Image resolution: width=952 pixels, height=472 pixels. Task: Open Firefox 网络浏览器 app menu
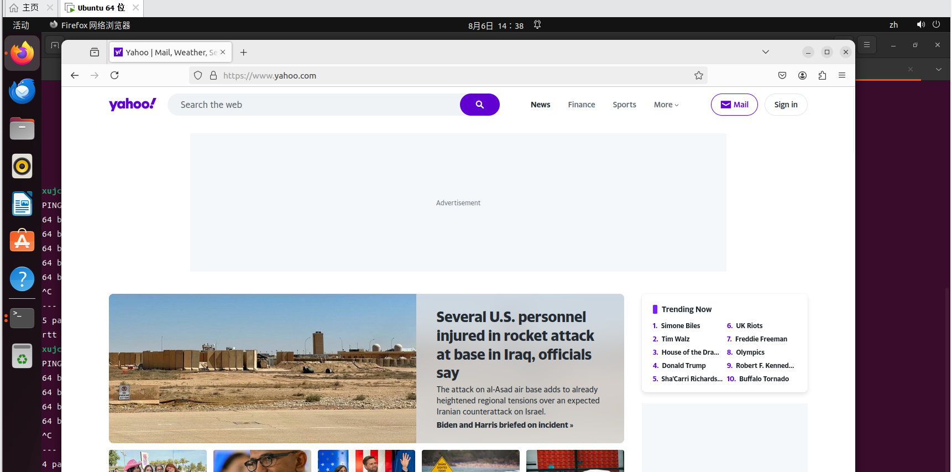90,25
